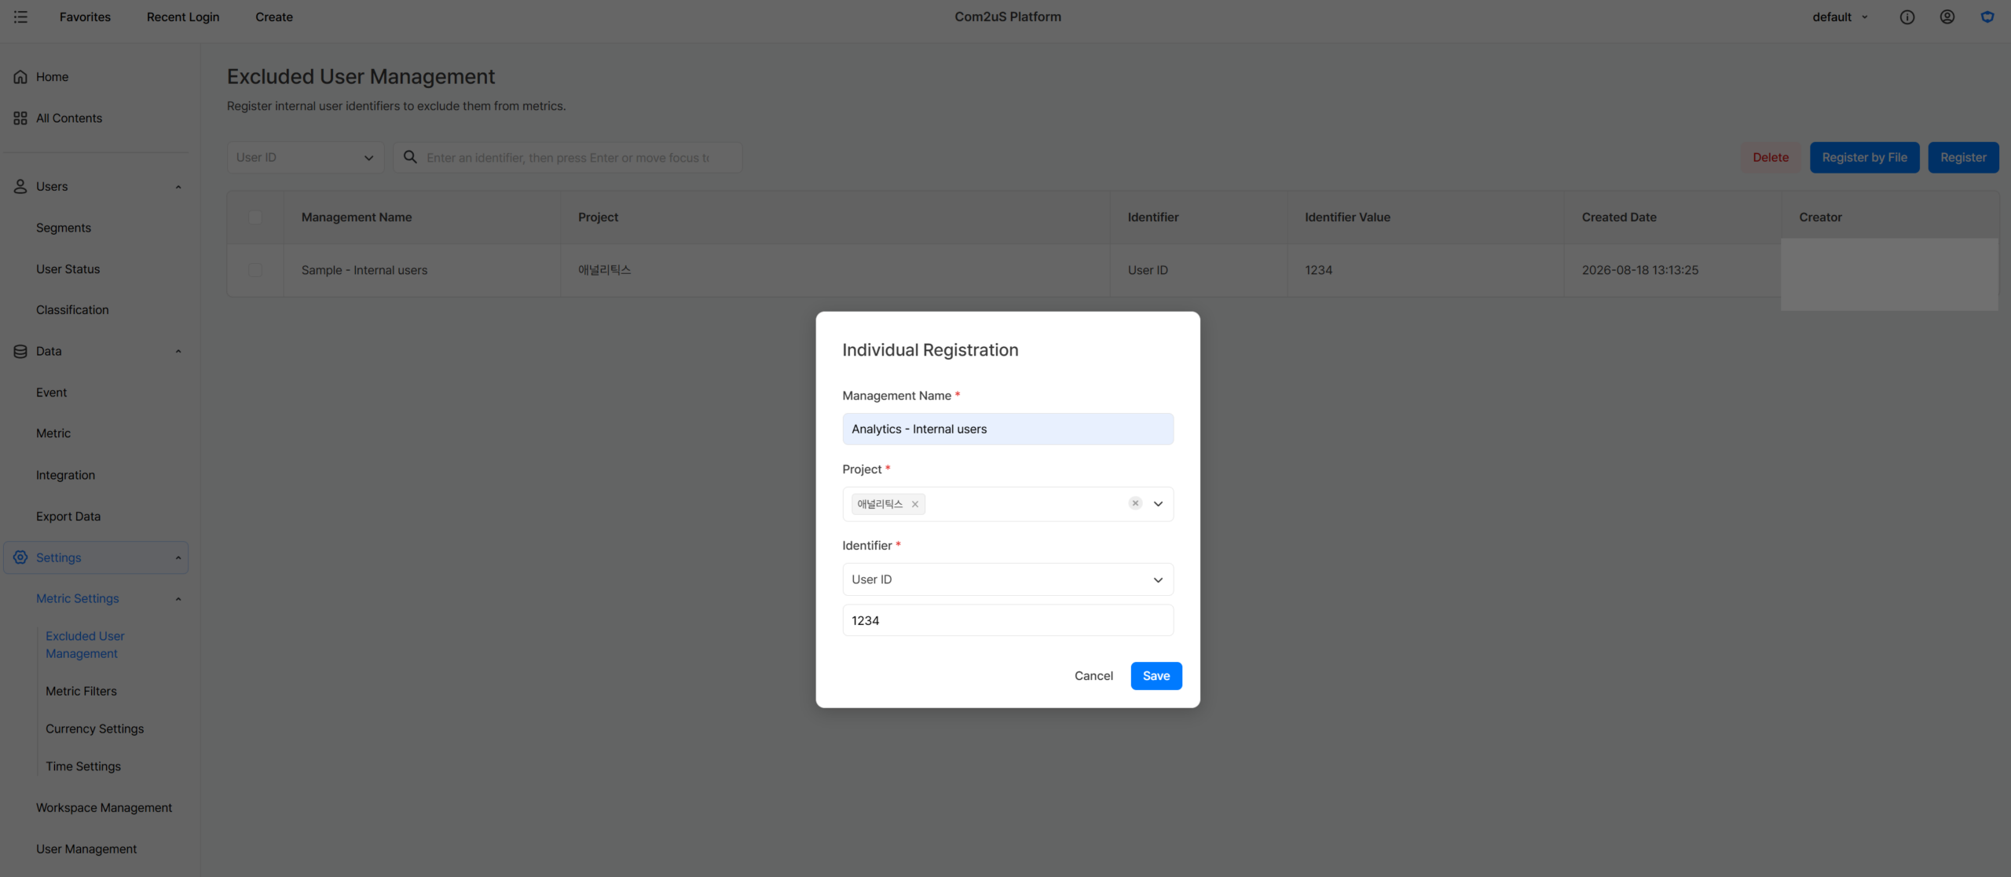Open Workspace Management

pos(104,807)
